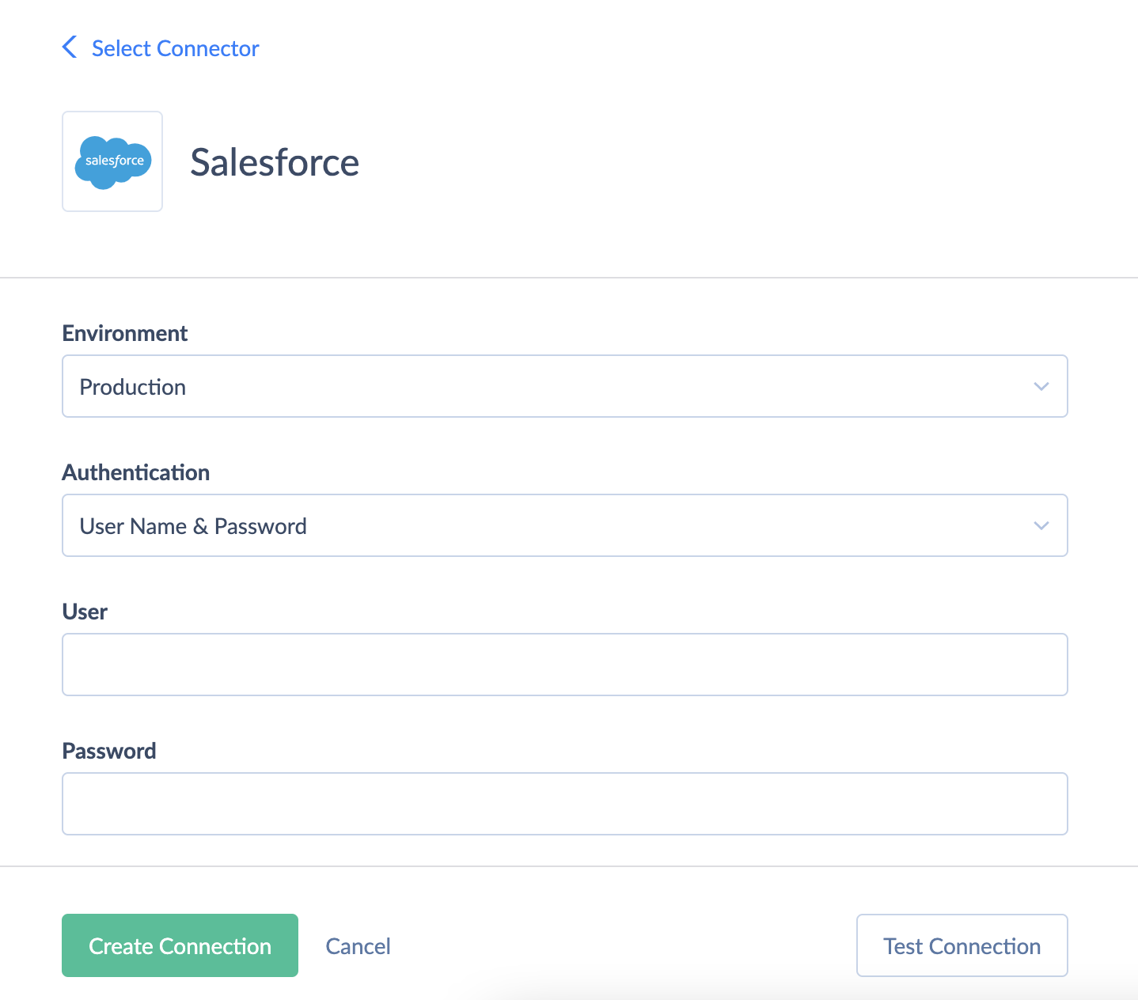The height and width of the screenshot is (1000, 1138).
Task: Click the Test Connection button
Action: coord(962,945)
